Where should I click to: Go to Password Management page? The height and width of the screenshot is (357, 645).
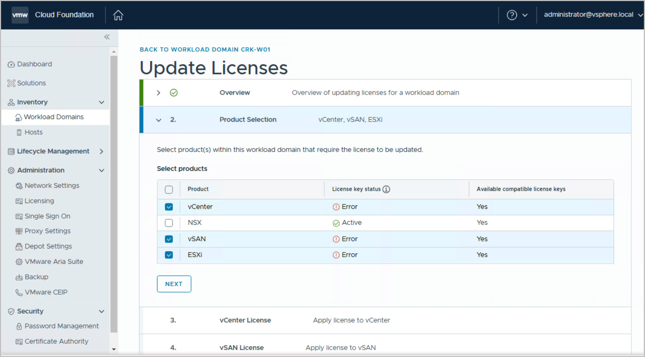click(61, 326)
